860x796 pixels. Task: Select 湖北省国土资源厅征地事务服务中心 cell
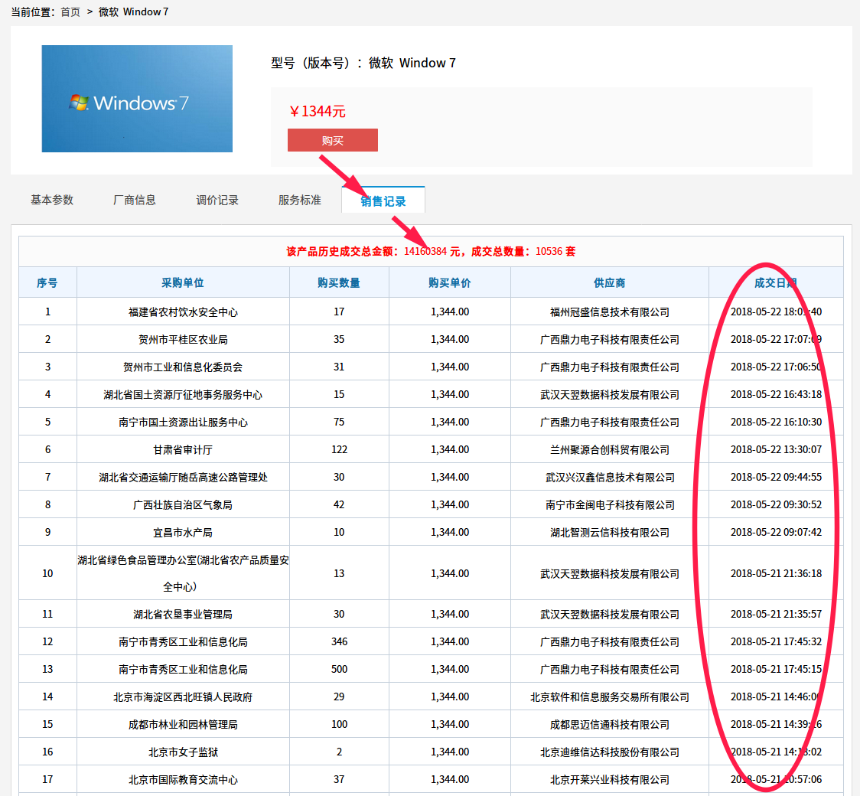183,394
